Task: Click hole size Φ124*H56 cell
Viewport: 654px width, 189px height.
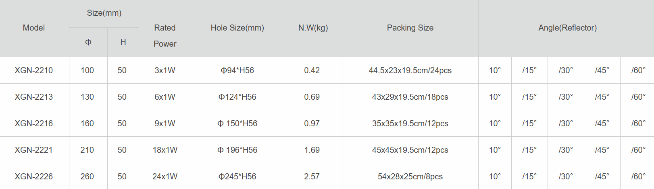Action: [237, 97]
